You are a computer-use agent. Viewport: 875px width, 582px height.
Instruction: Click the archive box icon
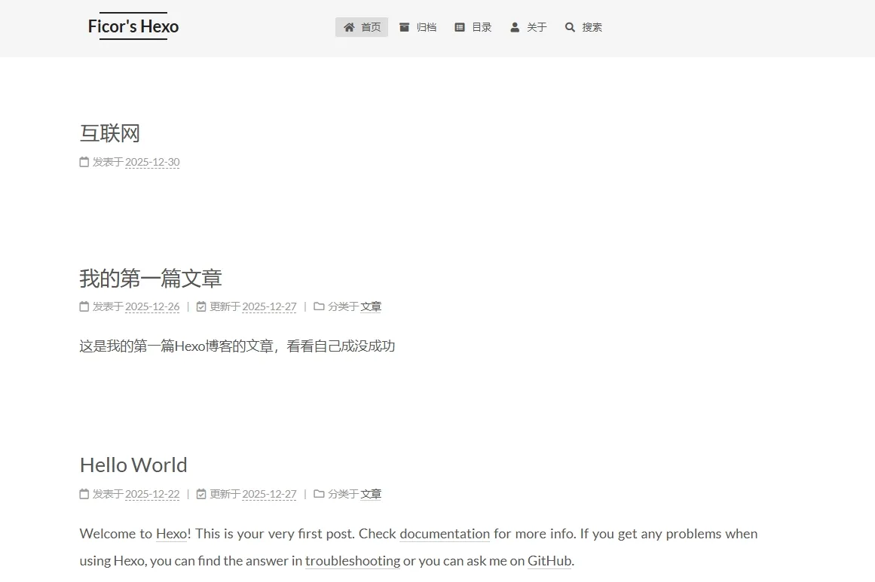coord(405,27)
